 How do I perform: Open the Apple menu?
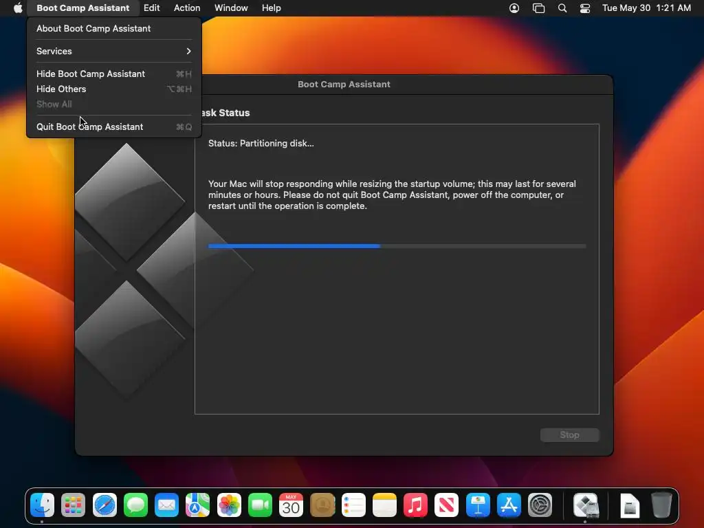point(18,8)
